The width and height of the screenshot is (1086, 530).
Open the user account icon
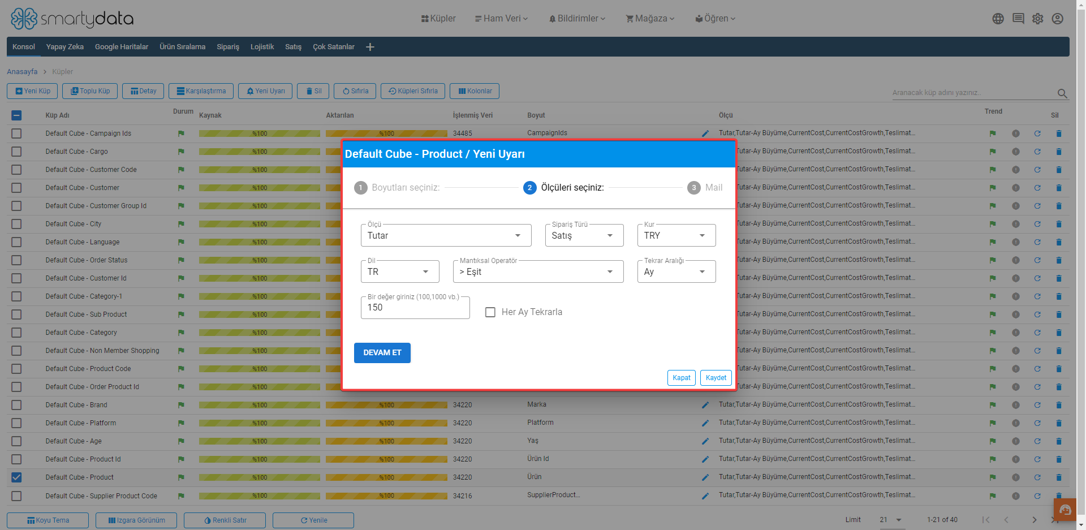pyautogui.click(x=1058, y=19)
